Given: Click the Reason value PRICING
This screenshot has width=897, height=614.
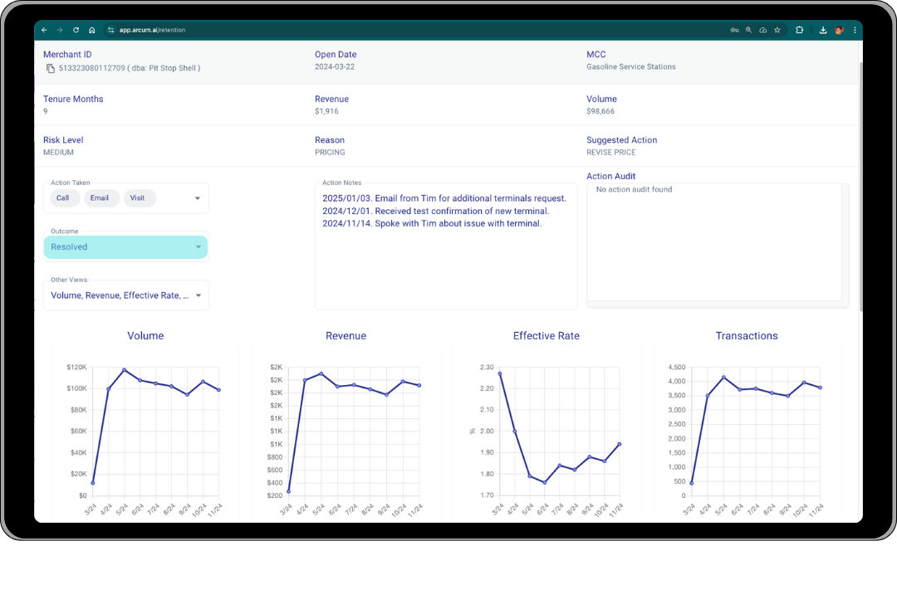Looking at the screenshot, I should (x=330, y=153).
